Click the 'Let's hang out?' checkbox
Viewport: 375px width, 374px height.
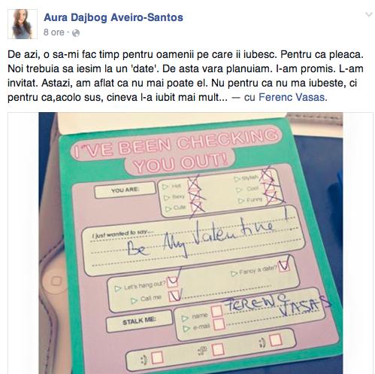[x=172, y=282]
